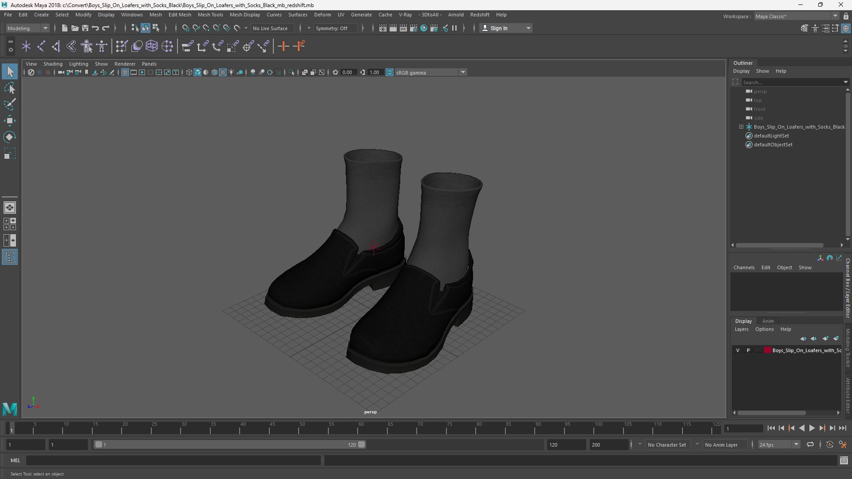Viewport: 852px width, 479px height.
Task: Expand Boys_Slip_On_Loafers_with_Socks_Black node in Outliner
Action: pyautogui.click(x=741, y=127)
